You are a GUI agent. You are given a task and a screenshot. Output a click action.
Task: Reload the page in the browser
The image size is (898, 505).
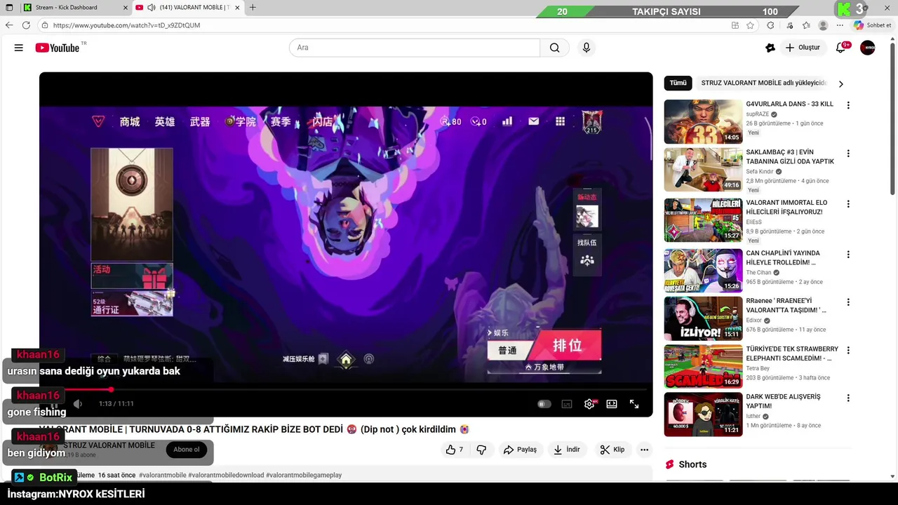click(26, 25)
